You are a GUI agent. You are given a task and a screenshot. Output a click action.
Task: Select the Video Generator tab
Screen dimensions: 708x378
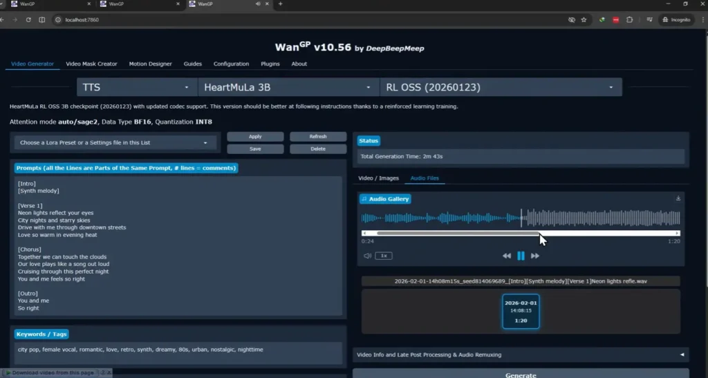(x=32, y=64)
